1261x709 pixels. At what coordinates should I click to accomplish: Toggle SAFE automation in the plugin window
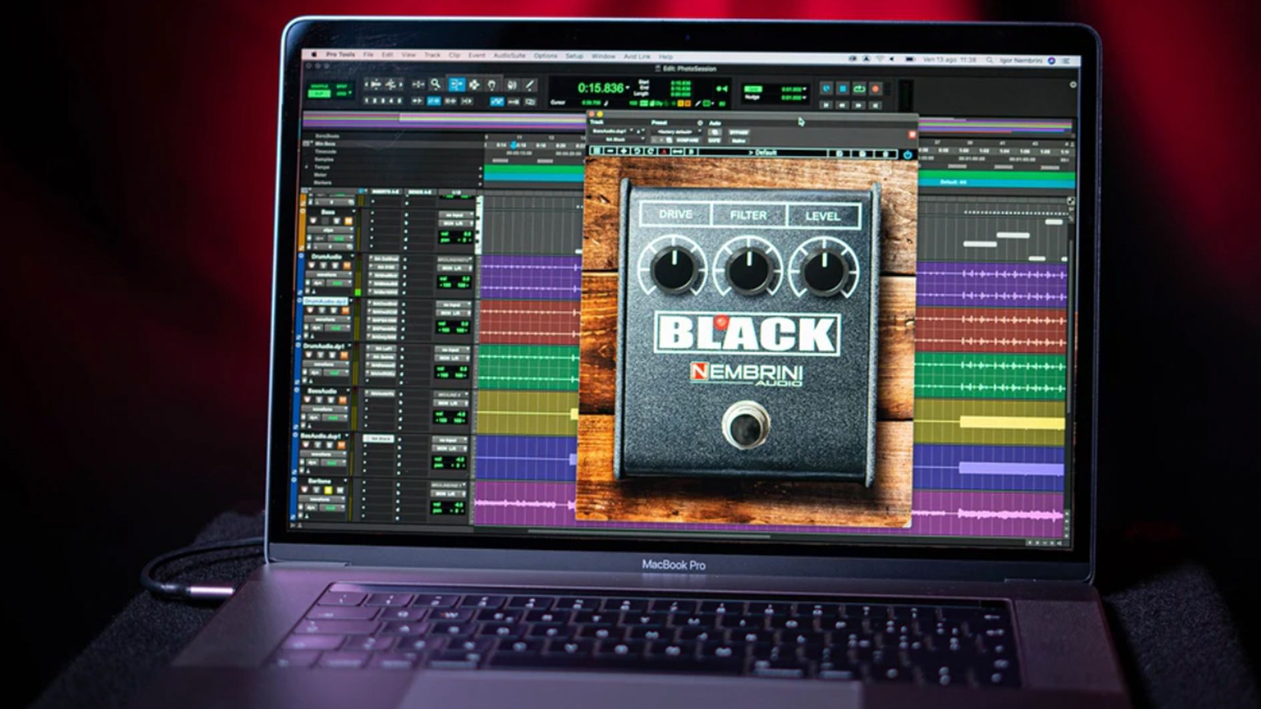714,140
